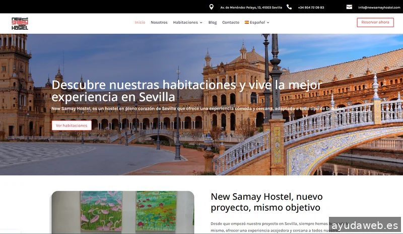Click the location pin icon in top bar
403x234 pixels.
click(x=211, y=7)
